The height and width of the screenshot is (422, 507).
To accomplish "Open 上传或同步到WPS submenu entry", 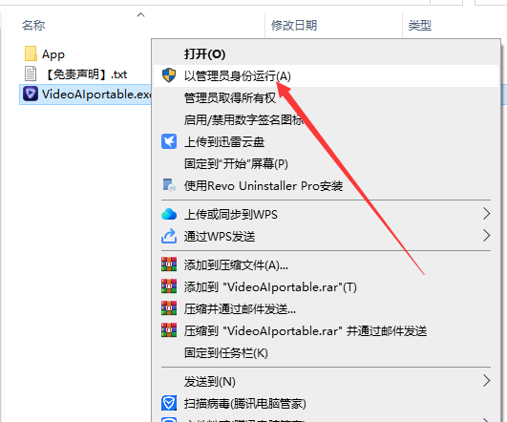I will coord(326,214).
